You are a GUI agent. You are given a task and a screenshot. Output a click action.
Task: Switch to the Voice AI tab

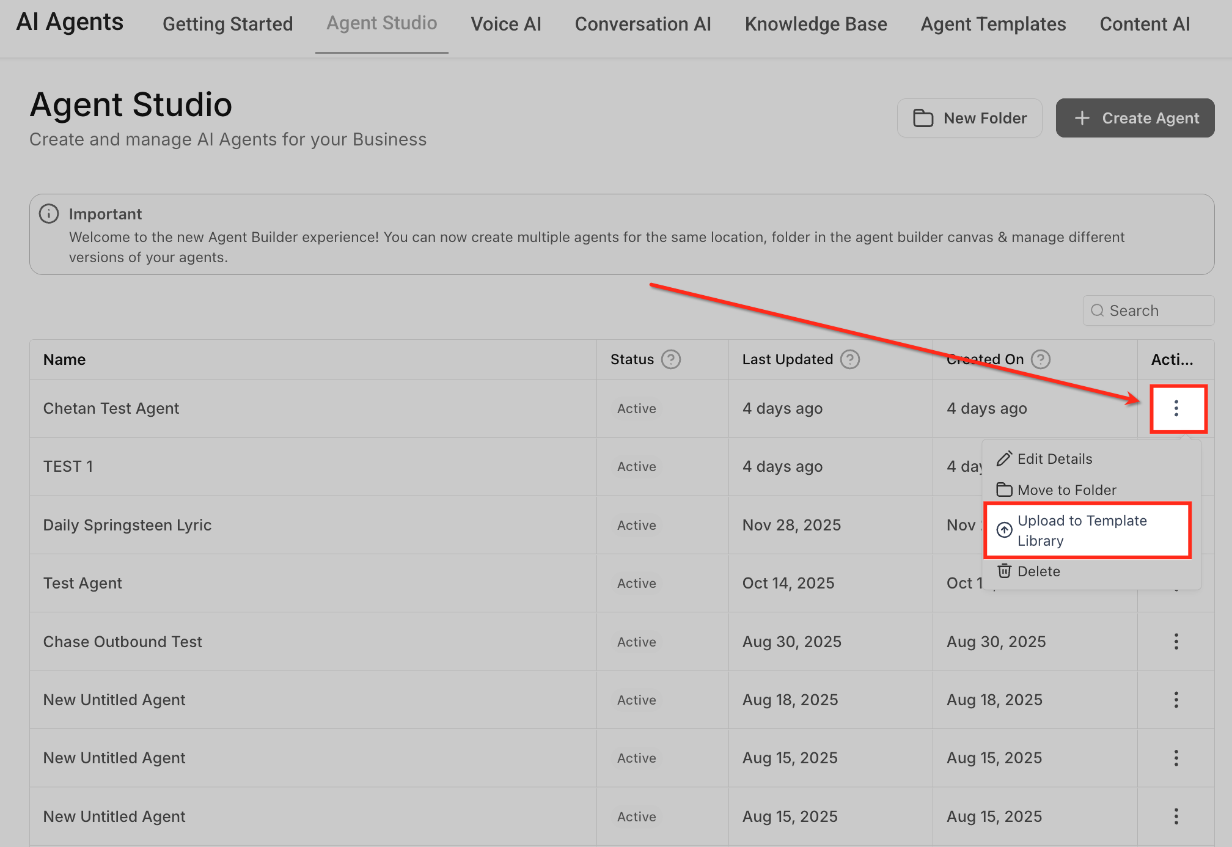(x=505, y=24)
